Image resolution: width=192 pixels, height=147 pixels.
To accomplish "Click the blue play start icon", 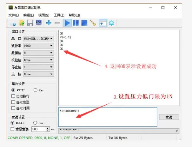I will point(68,23).
